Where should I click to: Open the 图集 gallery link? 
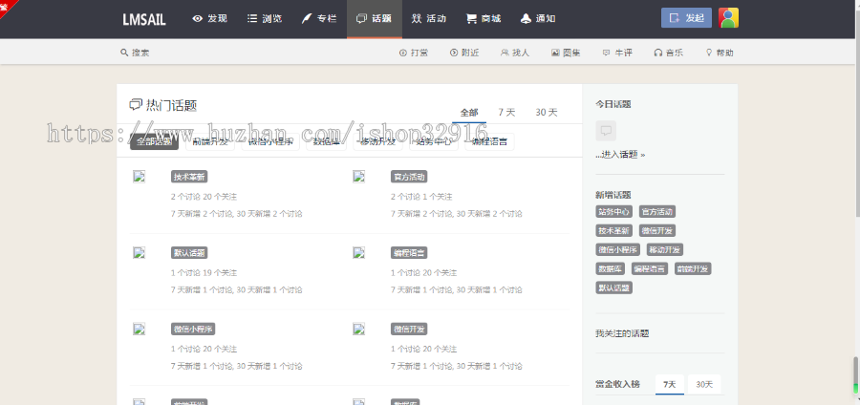[x=566, y=53]
